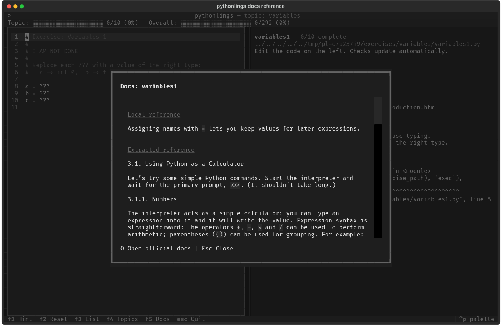Click 'Extracted reference' heading
502x325 pixels.
coord(161,150)
